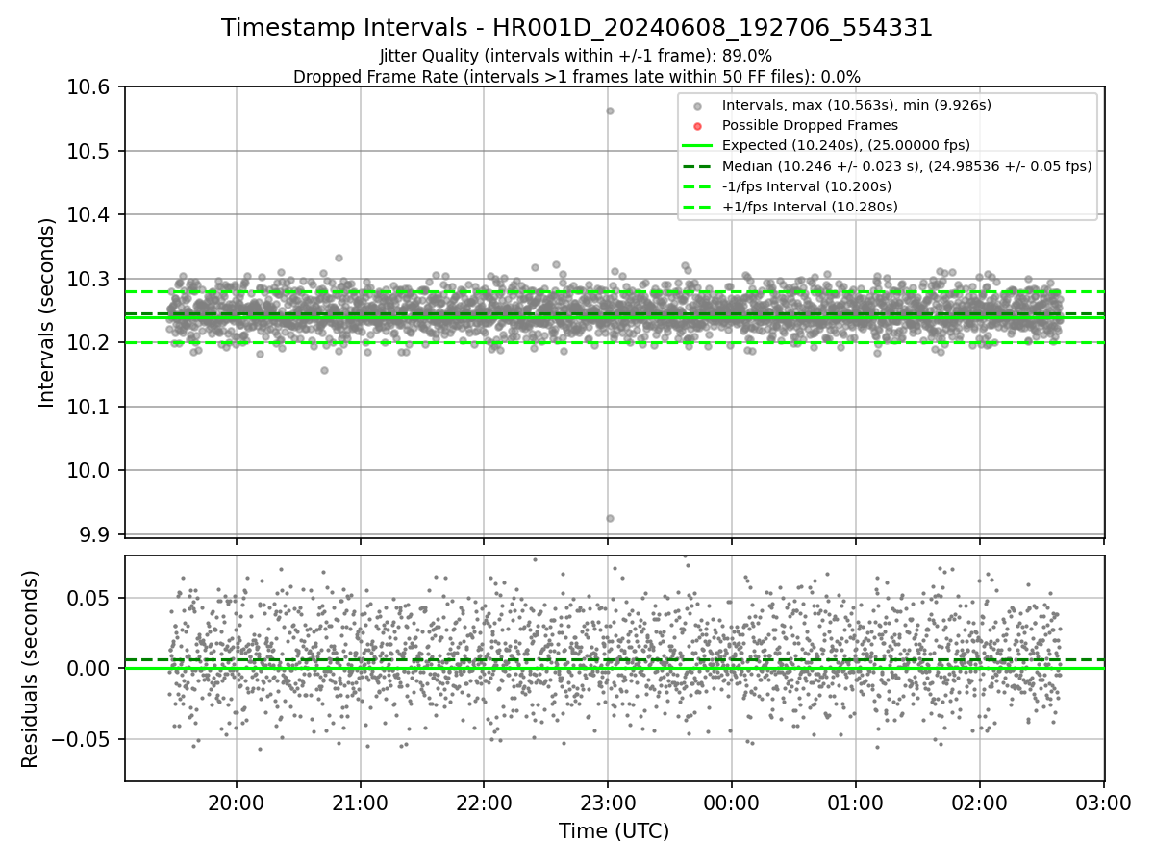Click the x-axis tick label '03:00'

[x=1103, y=802]
